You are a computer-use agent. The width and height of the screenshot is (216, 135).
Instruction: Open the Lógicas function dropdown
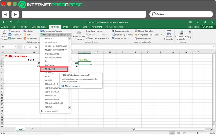coord(30,31)
